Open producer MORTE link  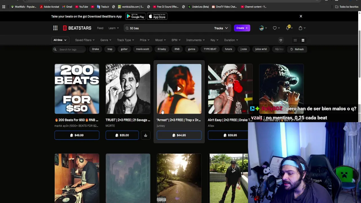coord(110,126)
